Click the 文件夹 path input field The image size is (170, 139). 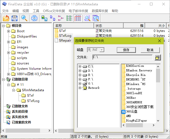[122, 57]
